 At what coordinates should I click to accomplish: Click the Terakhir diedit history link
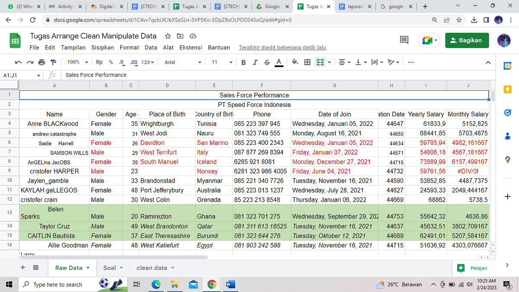click(x=282, y=48)
